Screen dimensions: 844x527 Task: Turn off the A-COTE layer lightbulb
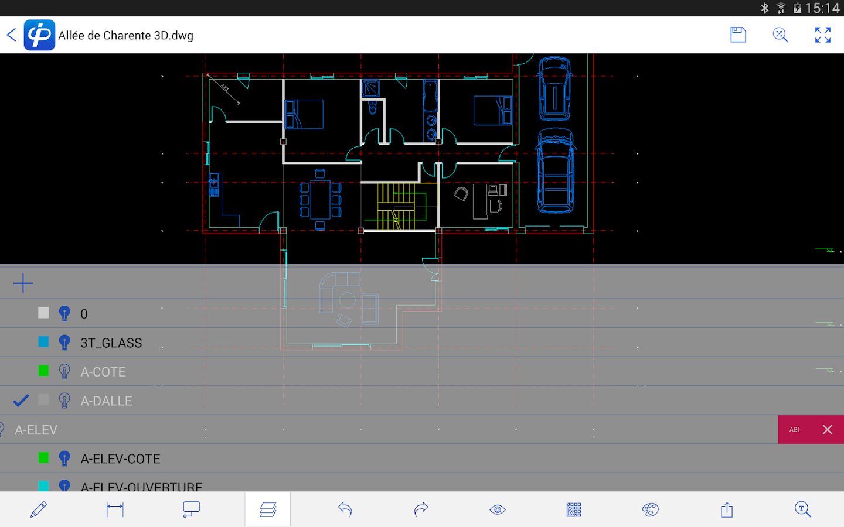[x=64, y=371]
